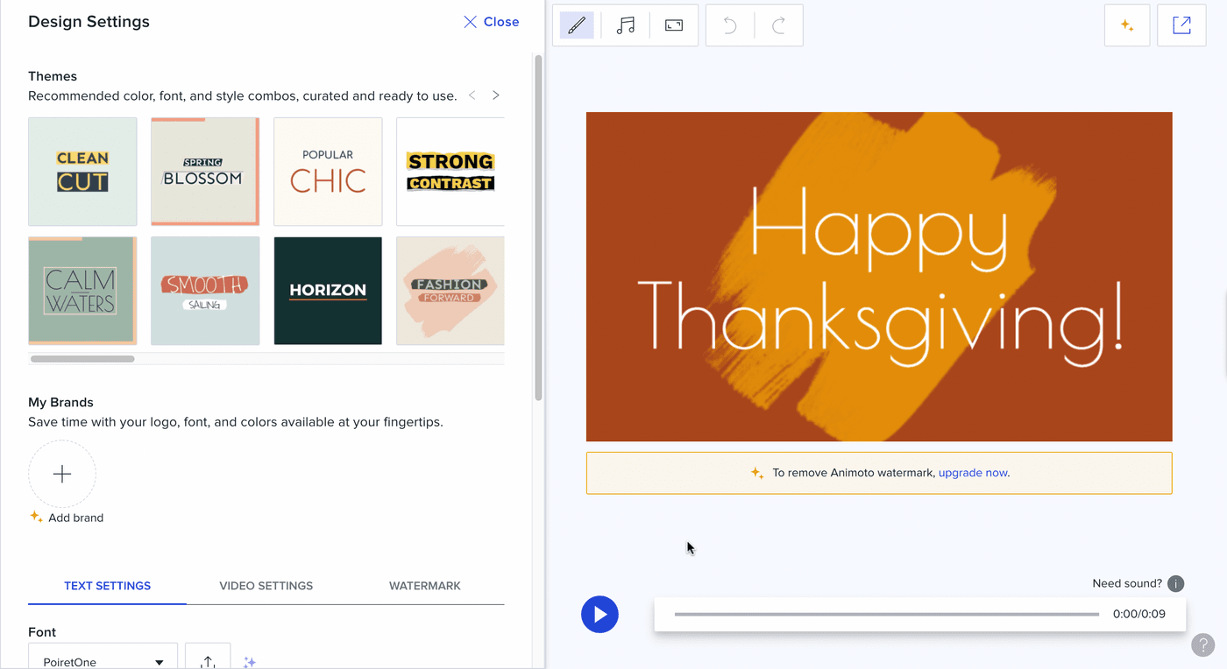Show previous themes with left arrow
The width and height of the screenshot is (1227, 669).
click(472, 95)
